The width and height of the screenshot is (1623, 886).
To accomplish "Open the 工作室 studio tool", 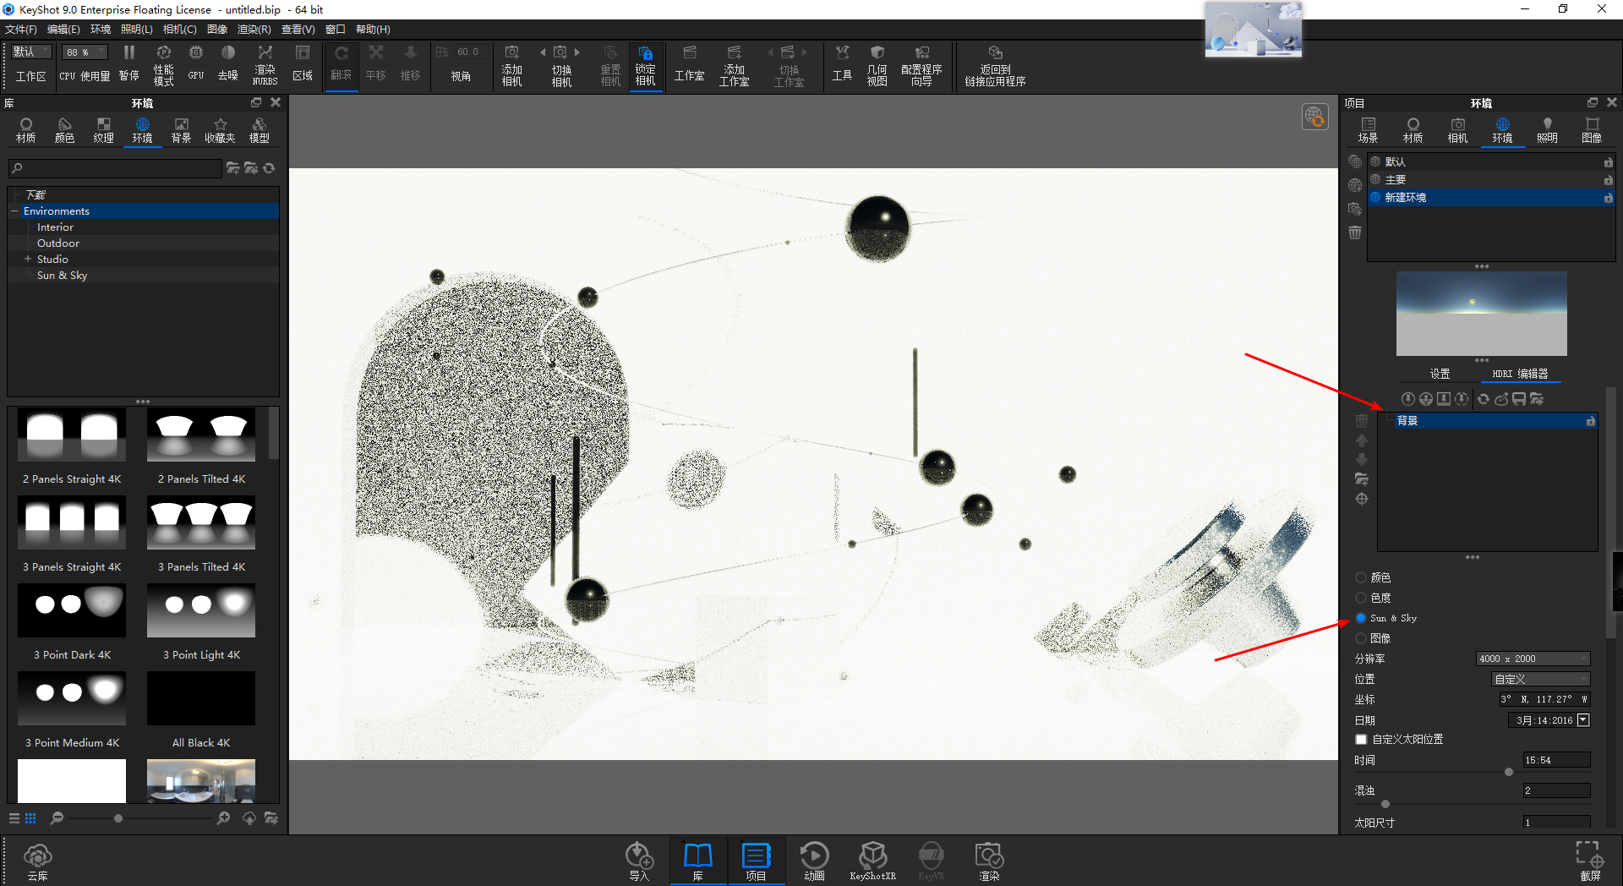I will click(x=690, y=64).
